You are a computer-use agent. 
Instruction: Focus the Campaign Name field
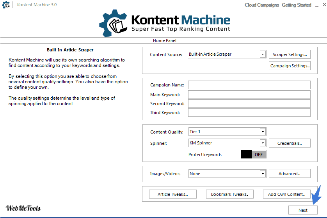[x=249, y=85]
